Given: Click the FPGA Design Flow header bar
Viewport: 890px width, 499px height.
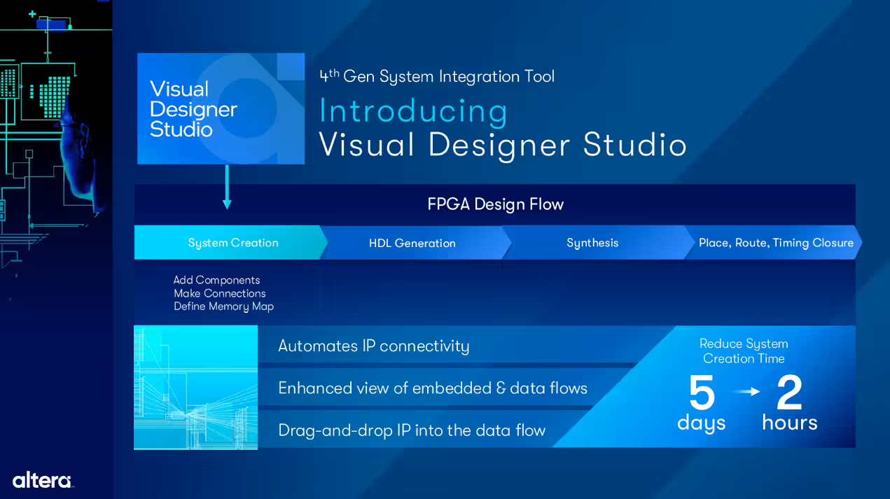Looking at the screenshot, I should pos(495,204).
